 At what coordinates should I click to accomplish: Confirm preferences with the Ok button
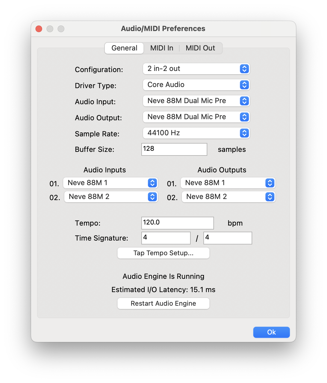pos(272,332)
